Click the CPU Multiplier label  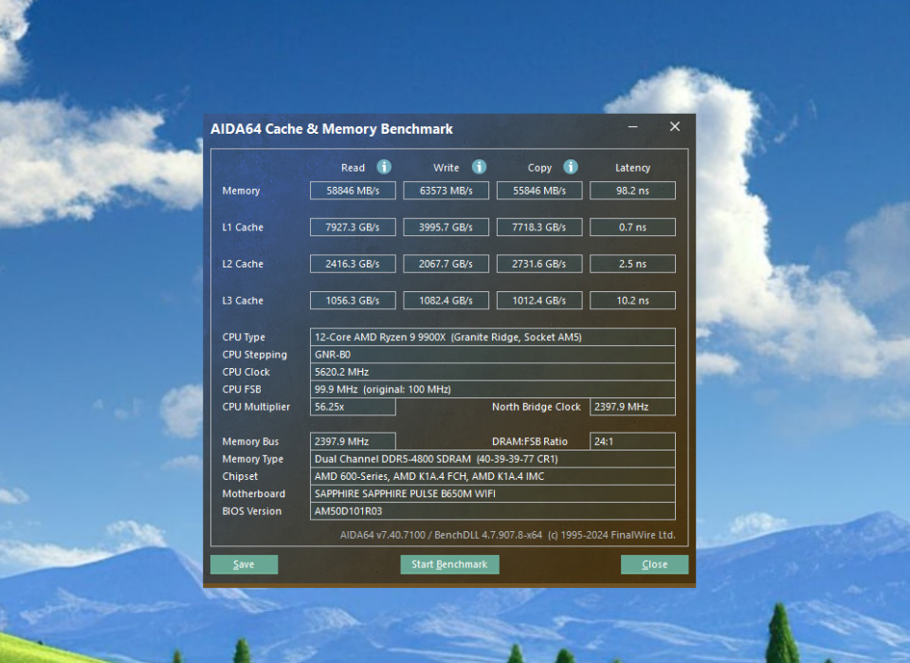click(256, 406)
